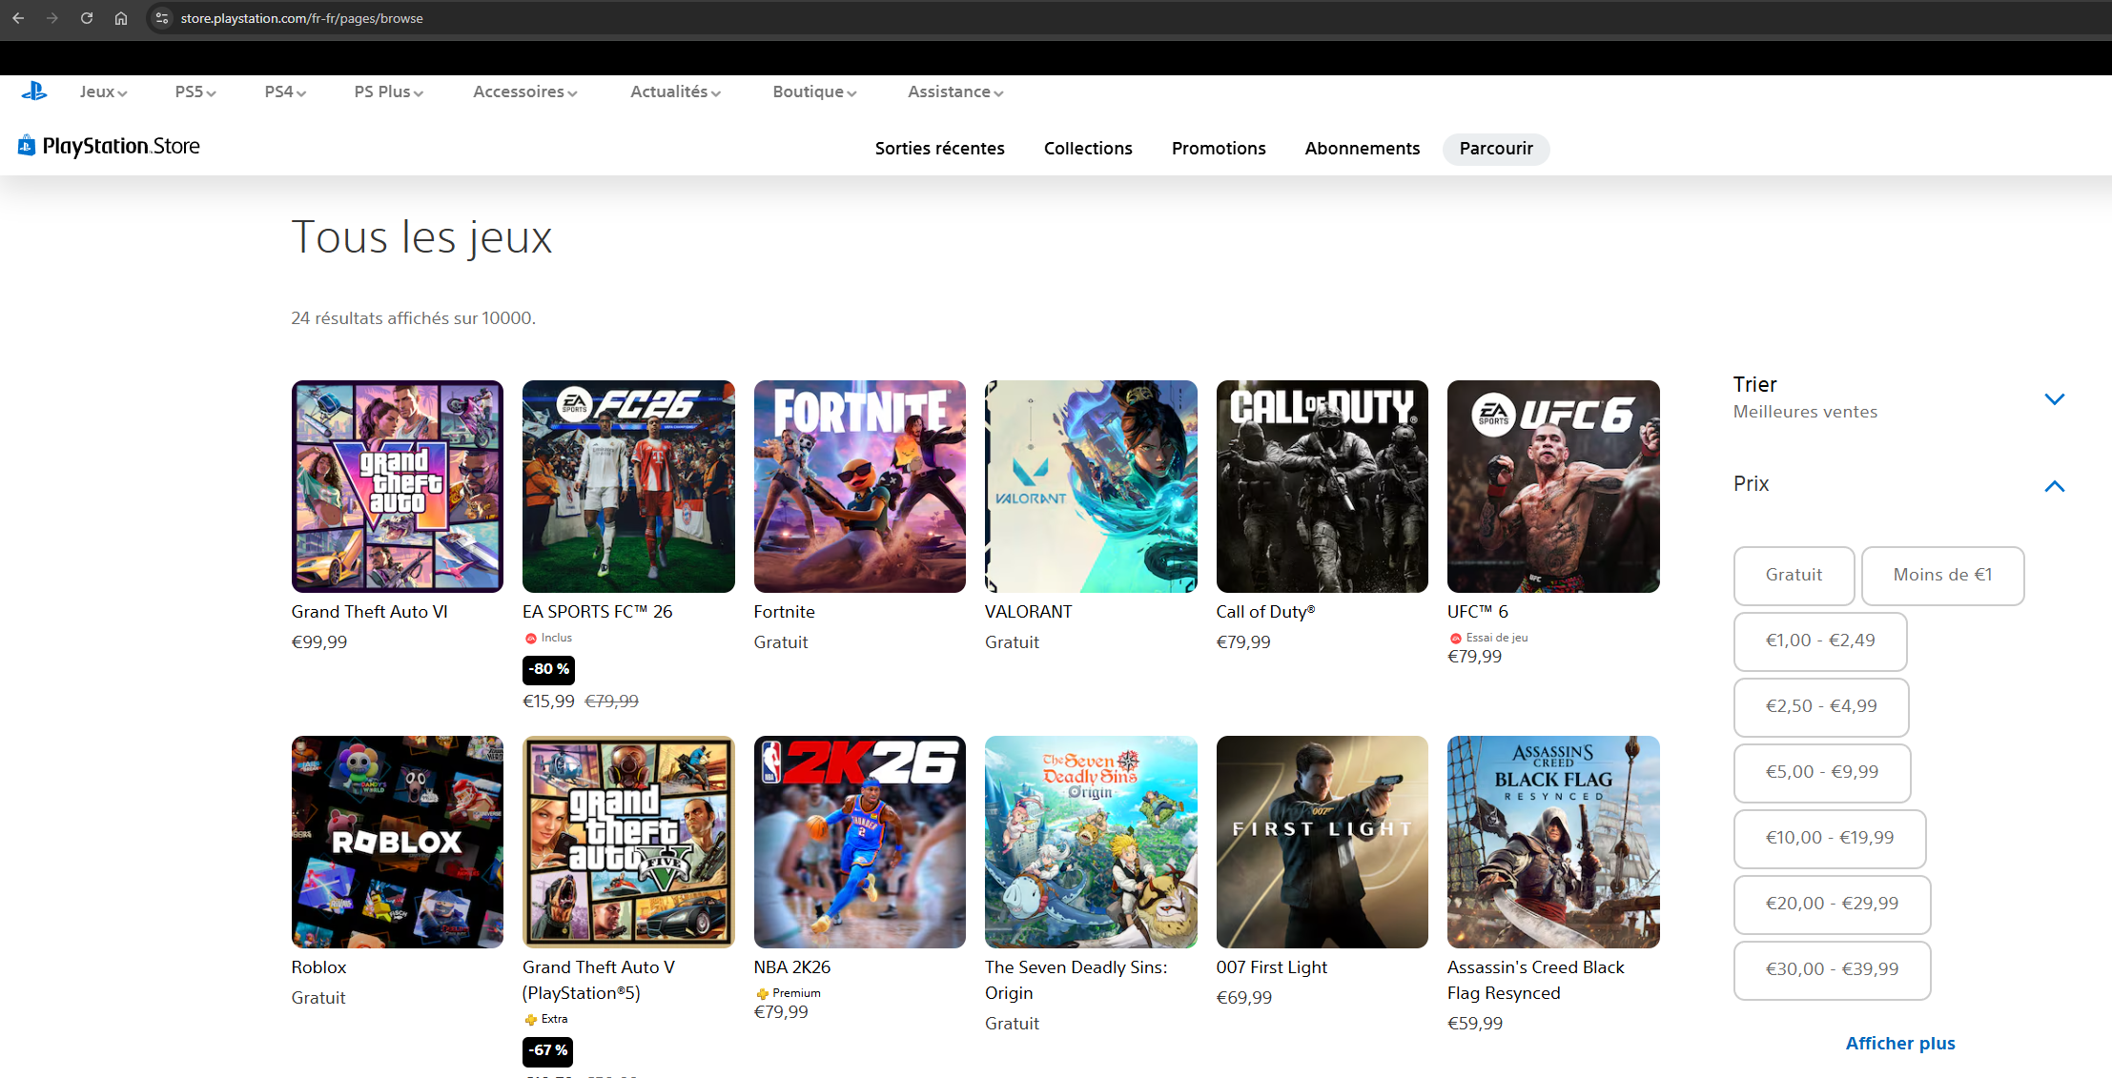Click the -67 % discount badge

pos(548,1050)
